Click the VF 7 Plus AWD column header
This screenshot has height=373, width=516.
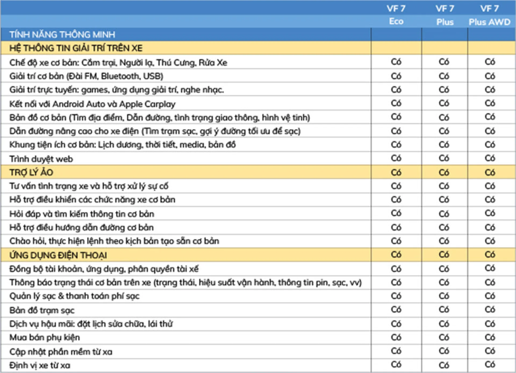click(x=489, y=15)
